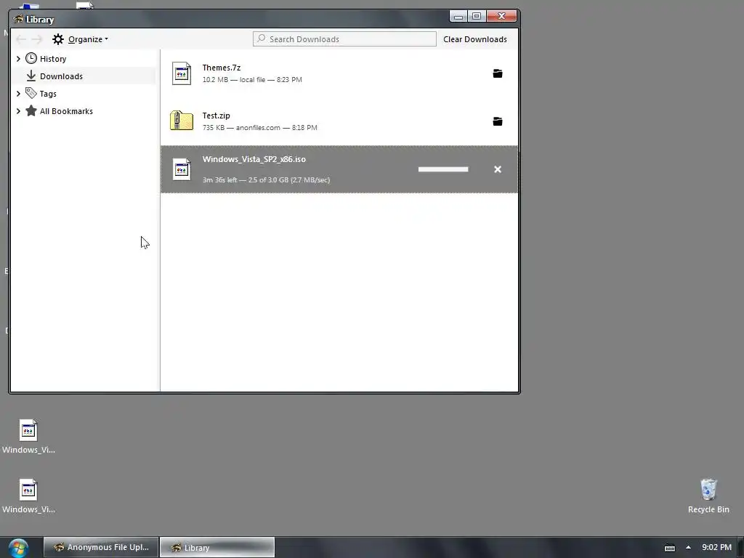This screenshot has height=558, width=744.
Task: Open the Windows Start orb
Action: pyautogui.click(x=18, y=548)
